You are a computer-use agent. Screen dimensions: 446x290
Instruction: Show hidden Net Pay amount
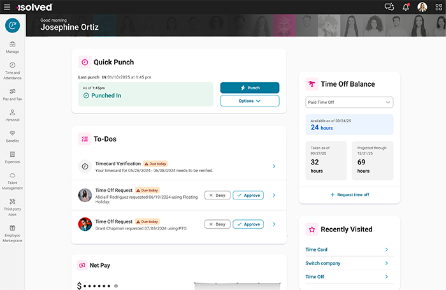point(116,286)
